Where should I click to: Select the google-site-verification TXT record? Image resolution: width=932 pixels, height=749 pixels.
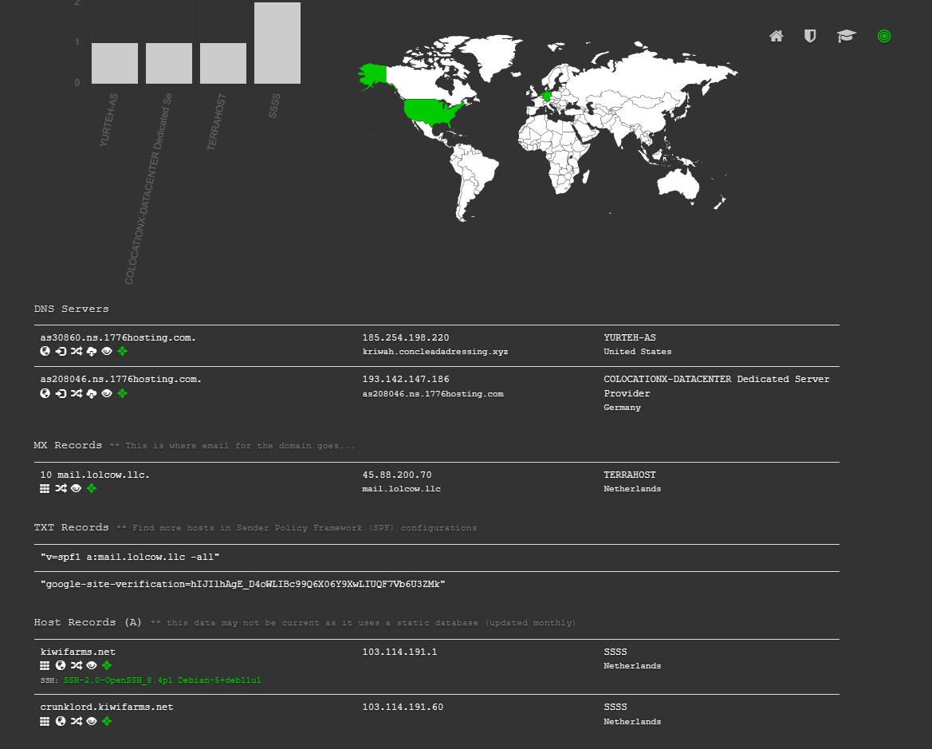(x=242, y=584)
